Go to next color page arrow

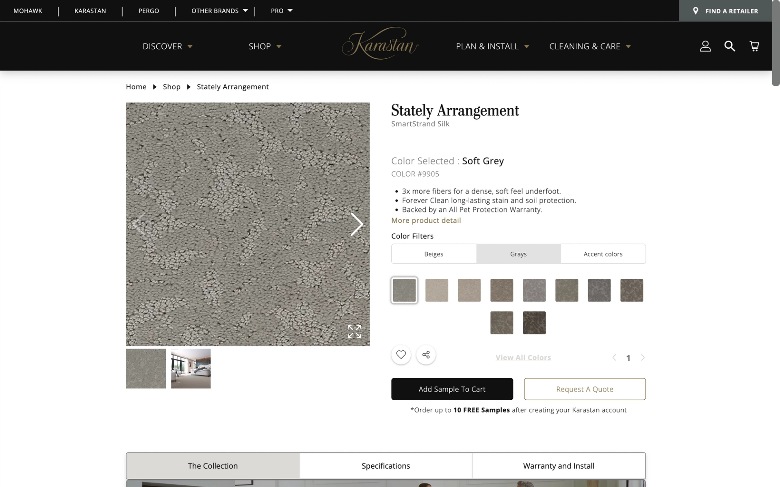click(x=643, y=358)
